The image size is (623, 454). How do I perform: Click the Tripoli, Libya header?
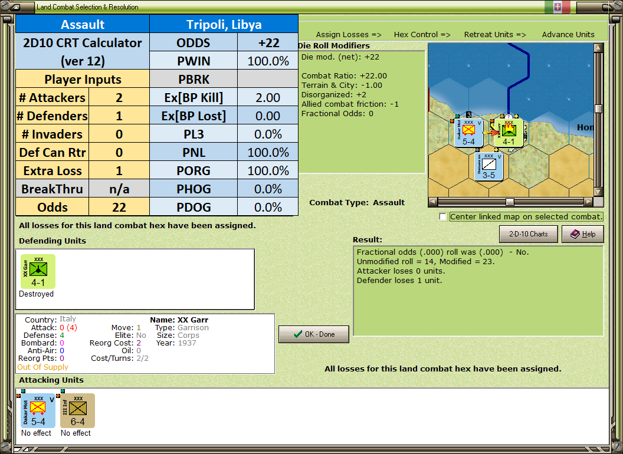tap(224, 24)
